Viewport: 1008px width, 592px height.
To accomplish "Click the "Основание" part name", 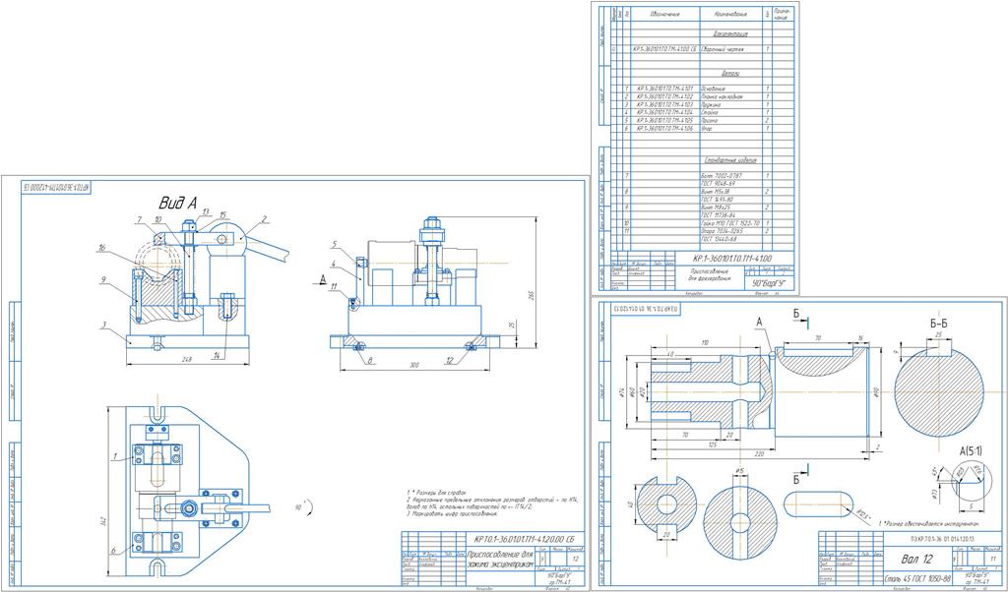I will tap(713, 89).
